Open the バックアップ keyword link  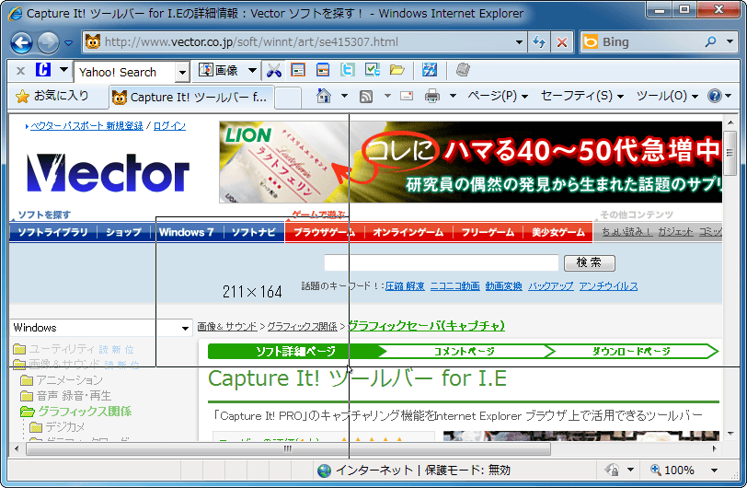(551, 286)
